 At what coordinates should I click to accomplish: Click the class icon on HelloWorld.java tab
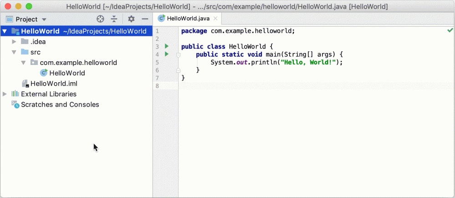click(x=161, y=19)
